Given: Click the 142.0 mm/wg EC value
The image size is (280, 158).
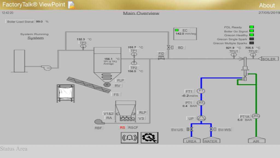Looking at the screenshot, I should coord(186,34).
